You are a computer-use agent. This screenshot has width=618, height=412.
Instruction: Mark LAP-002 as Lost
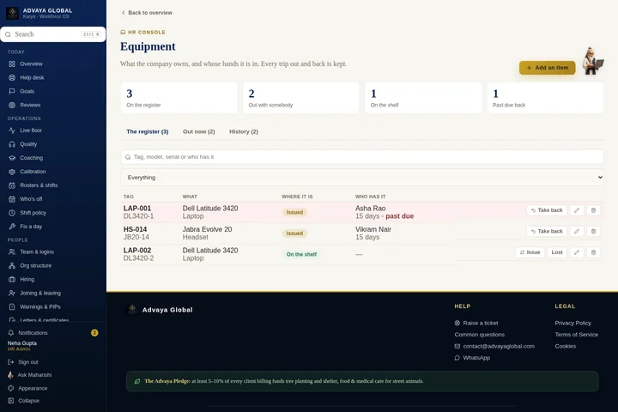click(x=557, y=252)
